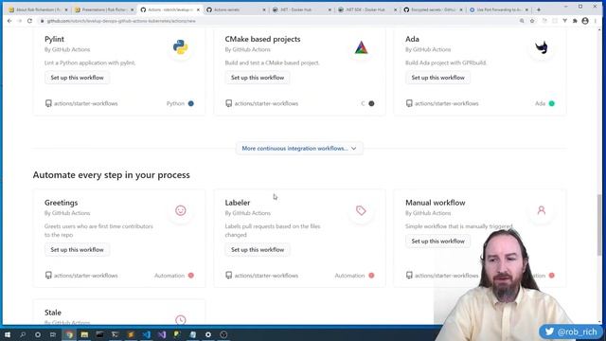Switch to the Presentations tab
Viewport: 606px width, 341px height.
pyautogui.click(x=103, y=9)
